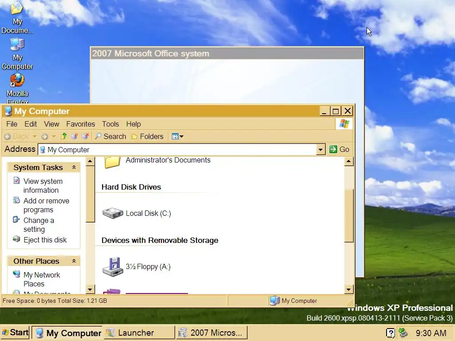Click Add or remove programs link

tap(46, 205)
